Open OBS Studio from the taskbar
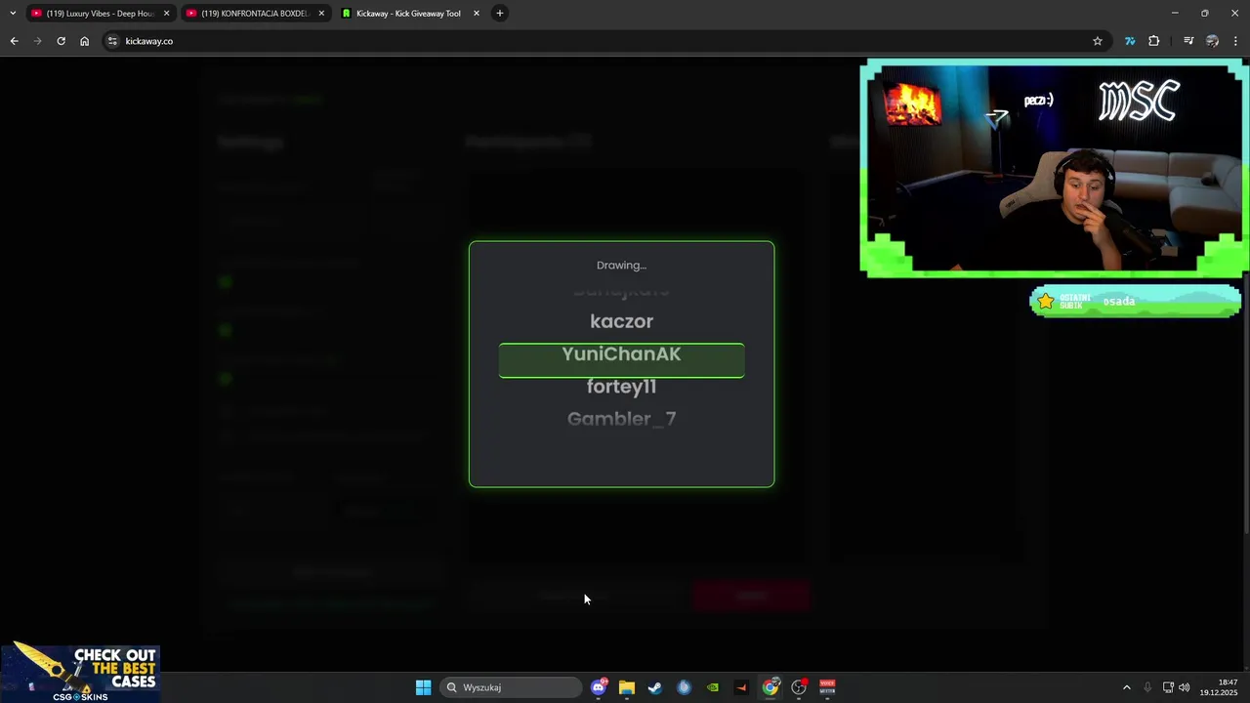This screenshot has height=703, width=1250. coord(799,687)
